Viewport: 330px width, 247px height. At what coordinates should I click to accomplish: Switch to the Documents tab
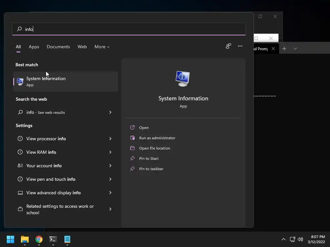(58, 47)
